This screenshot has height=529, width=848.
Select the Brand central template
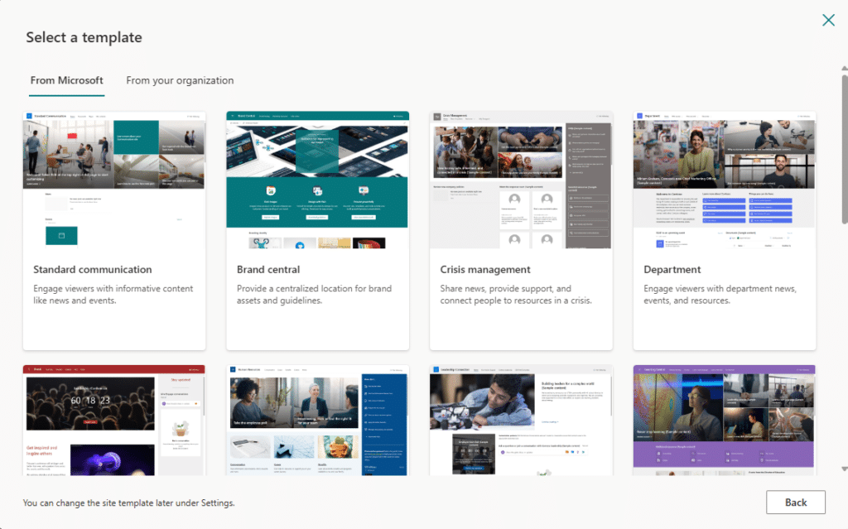[x=317, y=229]
